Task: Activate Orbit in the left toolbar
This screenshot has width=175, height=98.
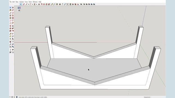Action: pyautogui.click(x=10, y=42)
